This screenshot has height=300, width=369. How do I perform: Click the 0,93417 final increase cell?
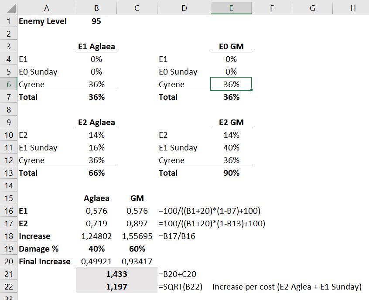137,262
